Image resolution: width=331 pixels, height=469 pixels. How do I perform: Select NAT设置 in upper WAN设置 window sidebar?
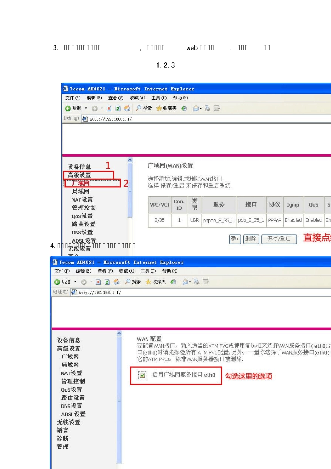(82, 200)
